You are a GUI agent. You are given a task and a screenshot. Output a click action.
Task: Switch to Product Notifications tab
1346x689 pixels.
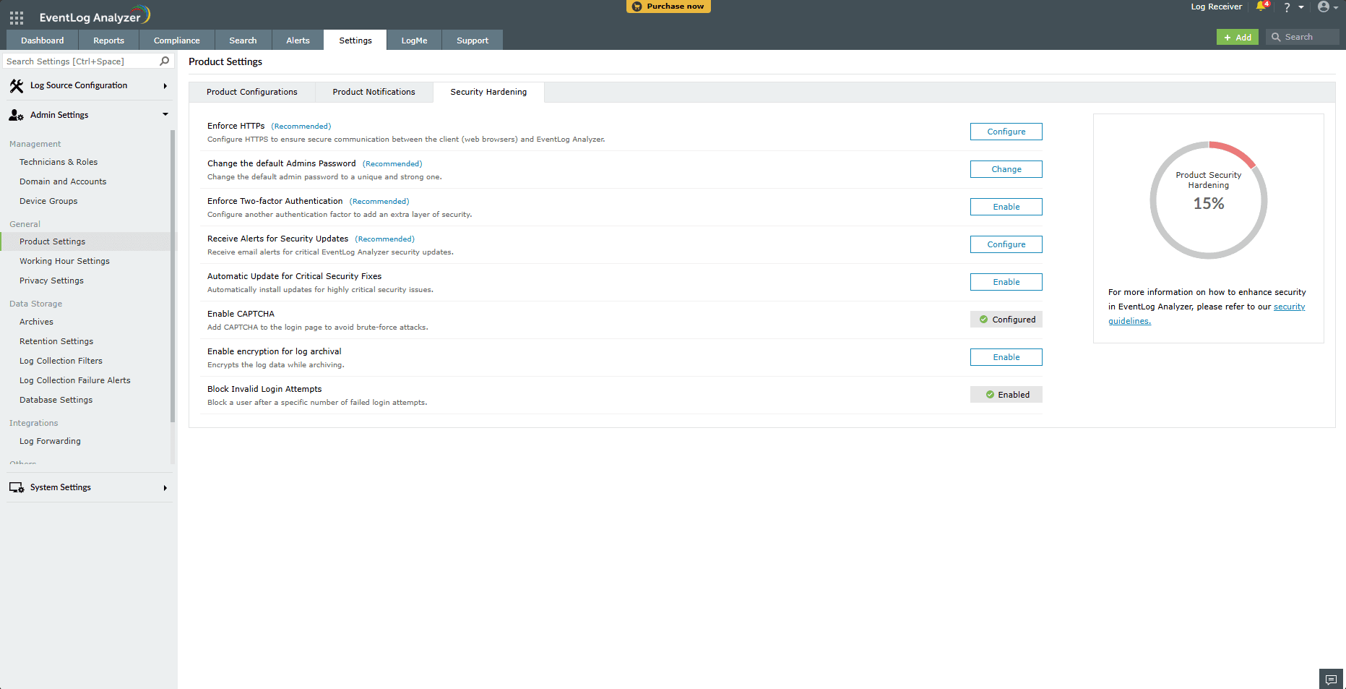click(374, 92)
